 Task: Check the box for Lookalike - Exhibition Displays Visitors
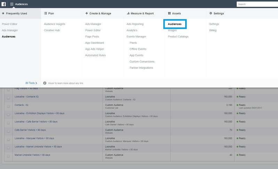pyautogui.click(x=8, y=115)
